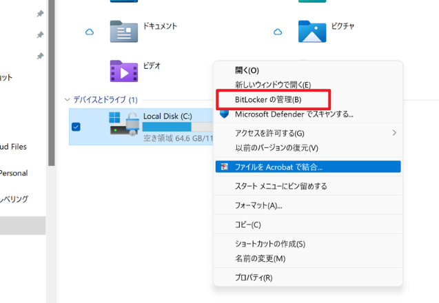
Task: Open BitLocker の管理(B) menu entry
Action: coord(308,100)
